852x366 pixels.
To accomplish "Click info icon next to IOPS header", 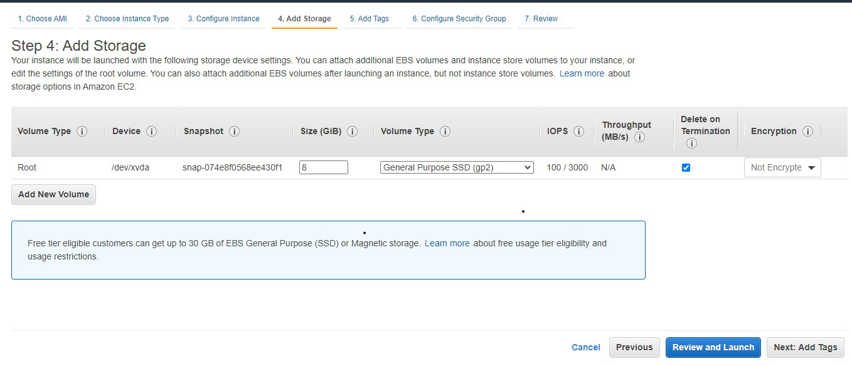I will point(578,132).
